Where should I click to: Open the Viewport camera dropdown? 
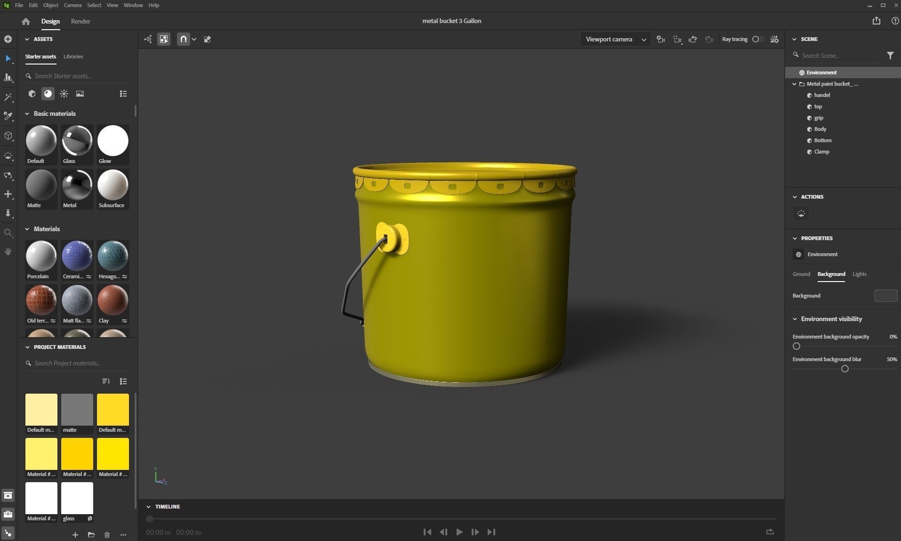(615, 39)
